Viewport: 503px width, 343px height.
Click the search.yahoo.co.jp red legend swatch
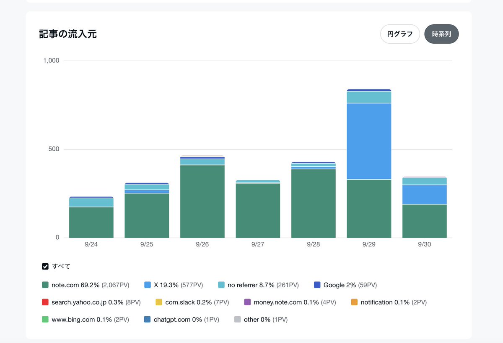(46, 302)
